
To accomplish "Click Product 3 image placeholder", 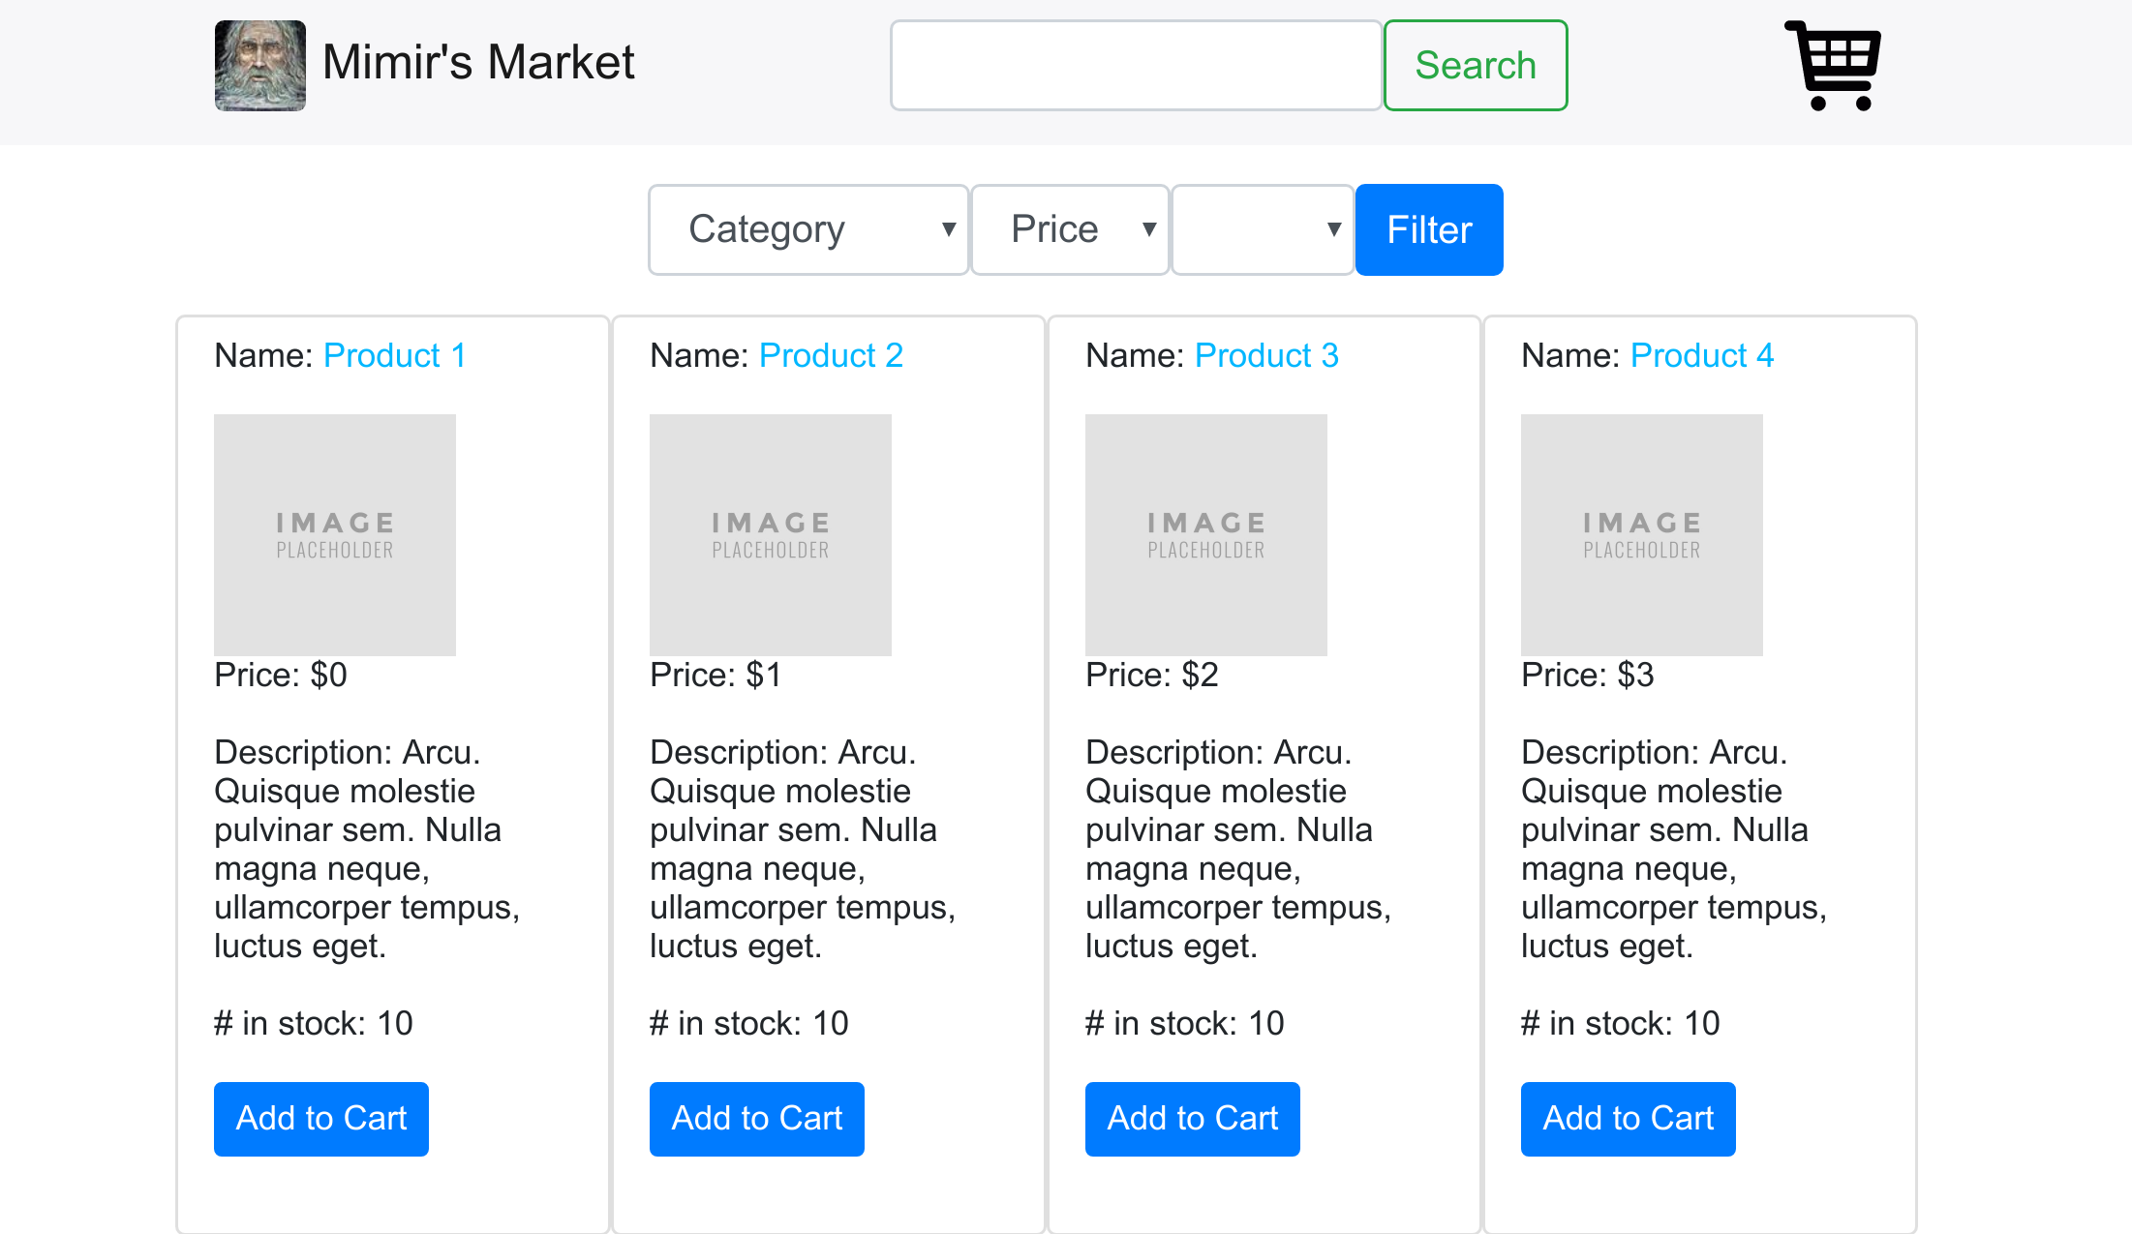I will pos(1205,534).
